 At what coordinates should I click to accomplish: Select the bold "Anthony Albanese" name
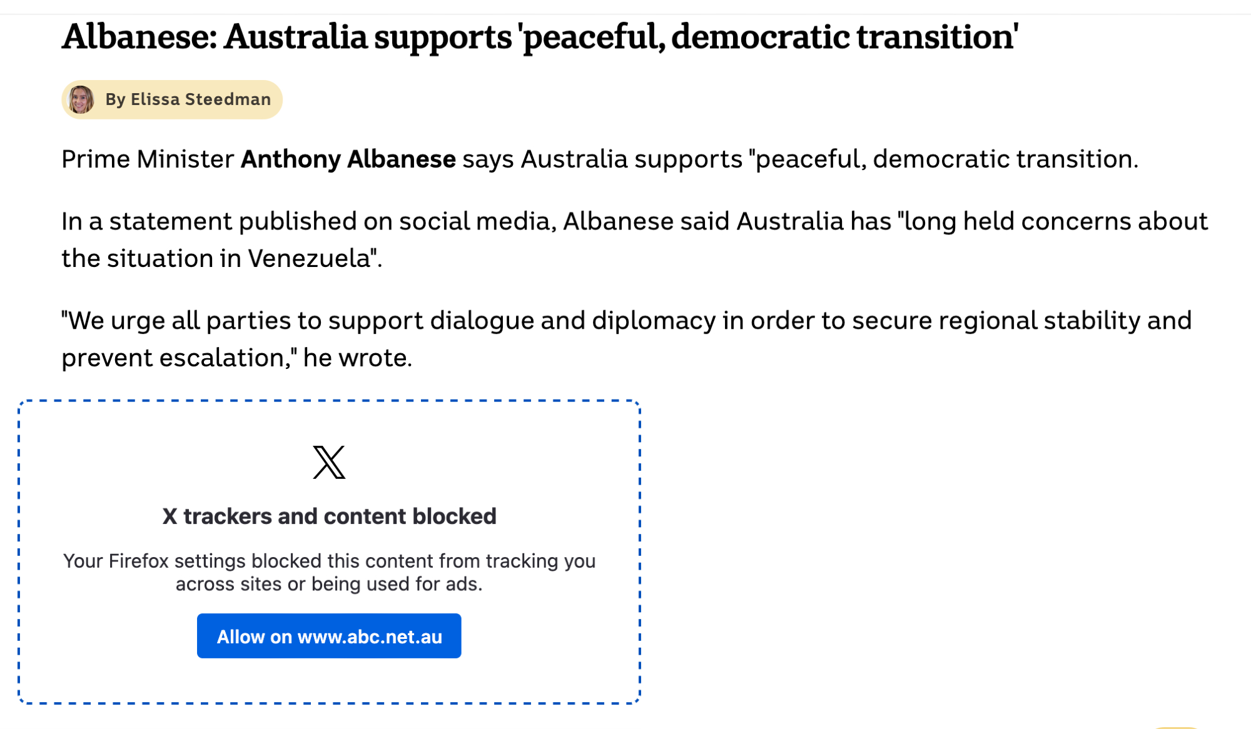tap(348, 159)
